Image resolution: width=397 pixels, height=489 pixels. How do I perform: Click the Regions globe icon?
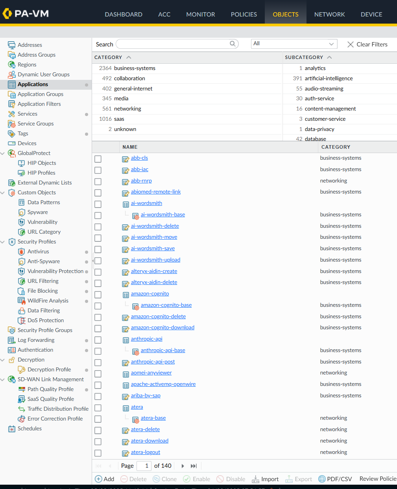pyautogui.click(x=12, y=65)
